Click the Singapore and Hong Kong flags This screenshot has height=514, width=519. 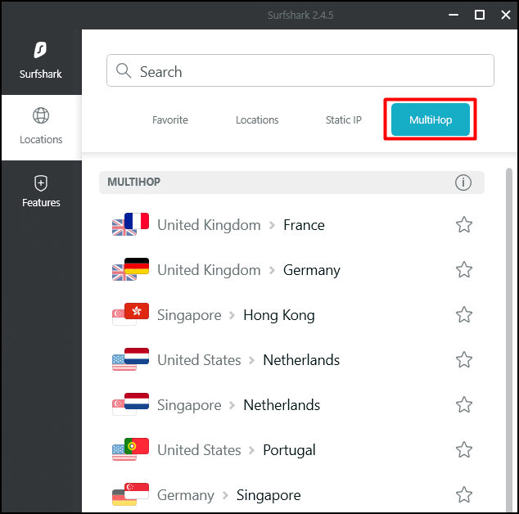tap(130, 314)
